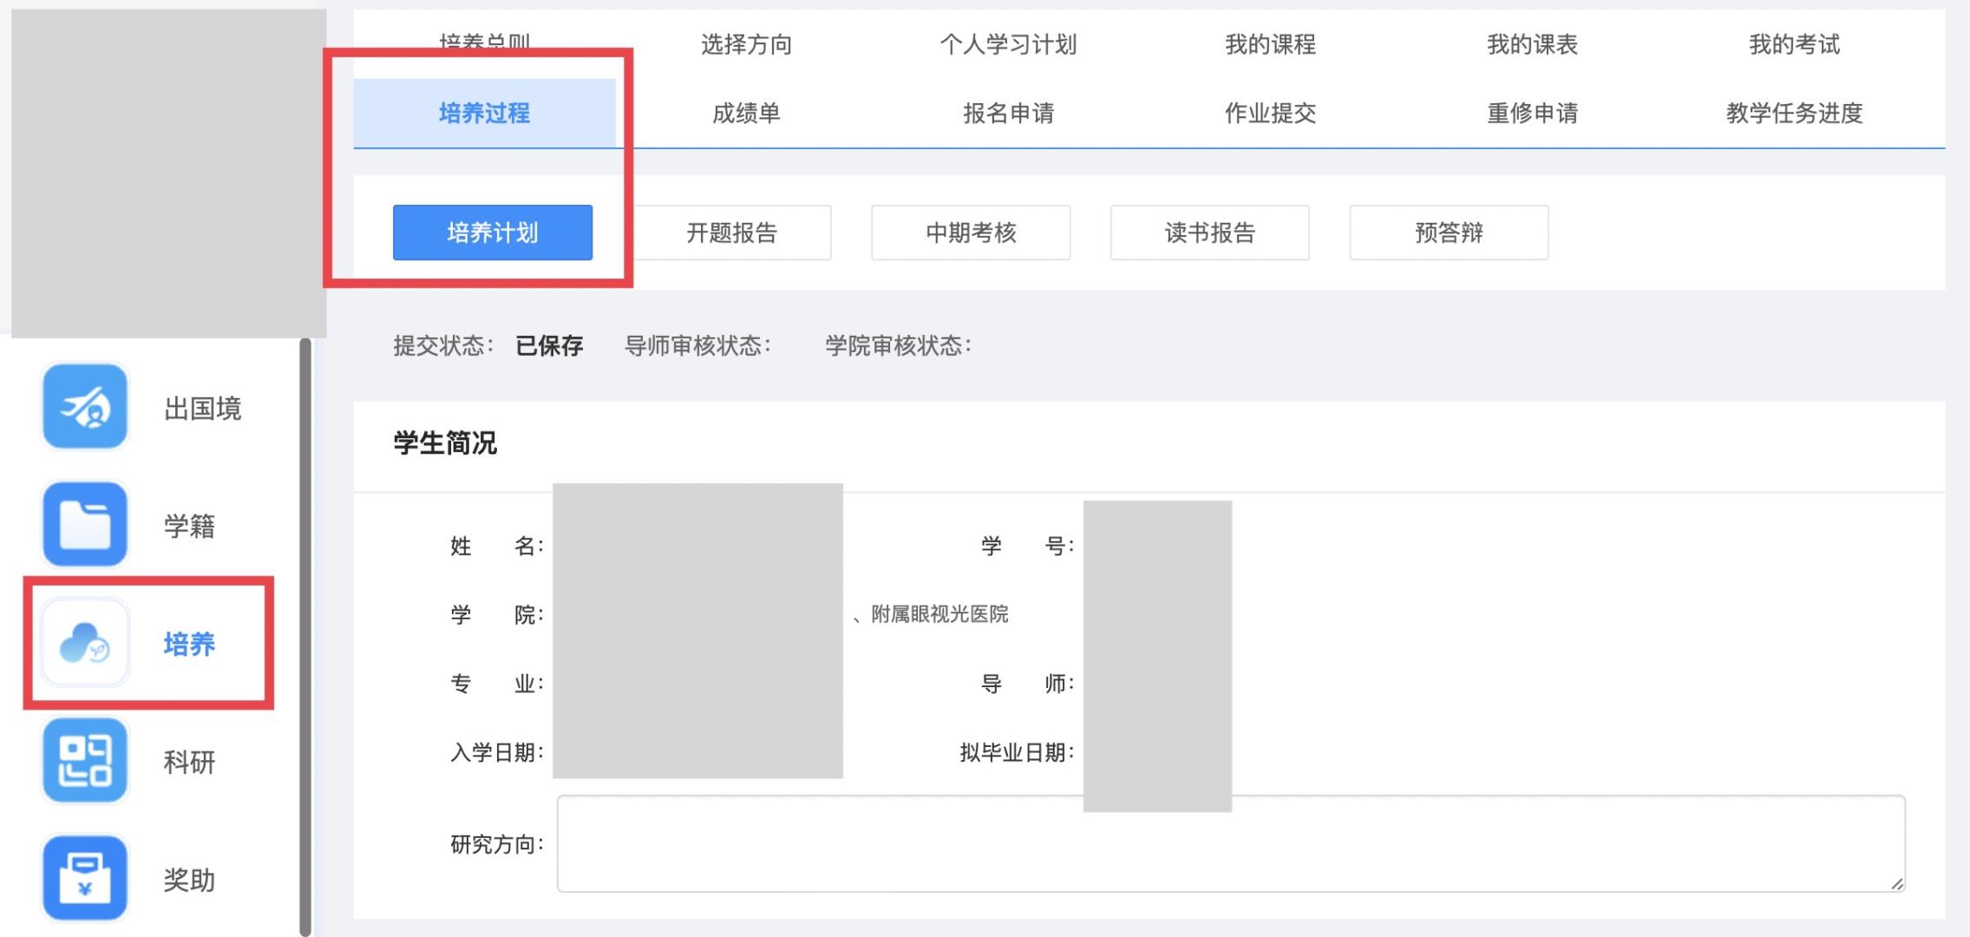Click the 奖助 briefcase icon
Image resolution: width=1970 pixels, height=937 pixels.
(85, 878)
